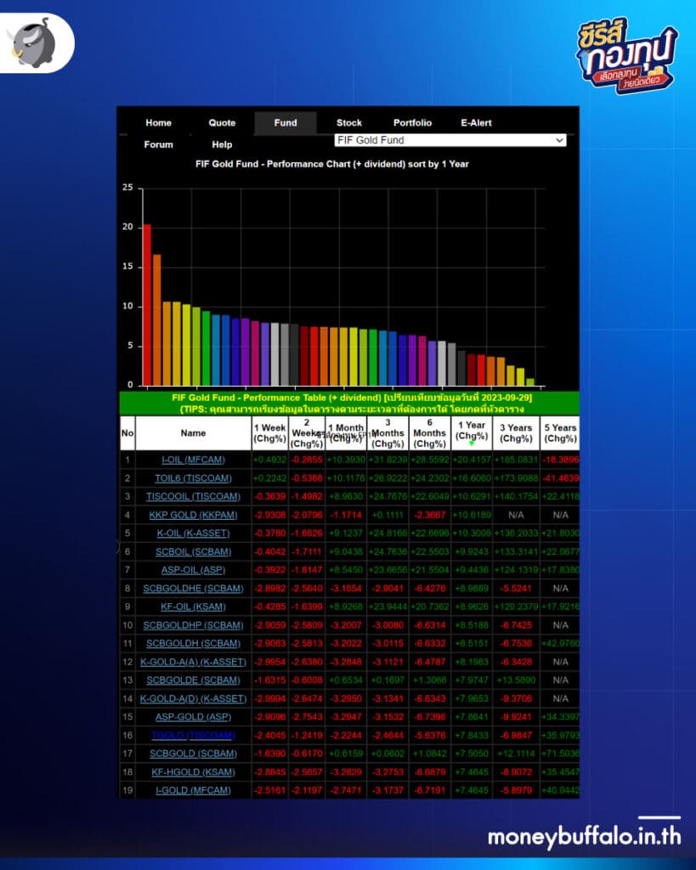This screenshot has width=696, height=870.
Task: Click the Help menu item
Action: click(x=222, y=144)
